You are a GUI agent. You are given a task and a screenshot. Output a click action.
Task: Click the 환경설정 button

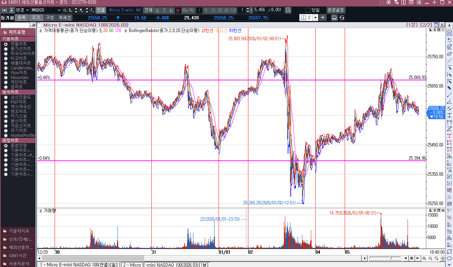point(336,10)
